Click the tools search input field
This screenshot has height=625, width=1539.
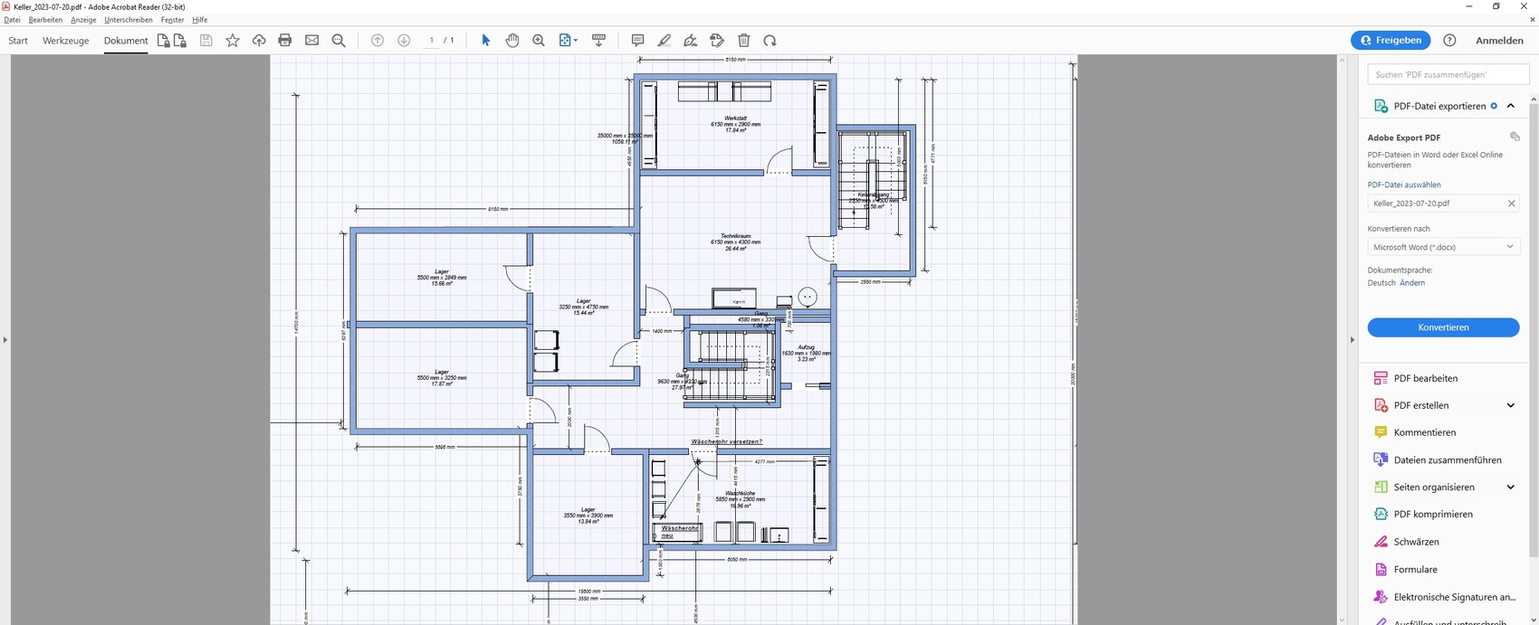point(1447,74)
